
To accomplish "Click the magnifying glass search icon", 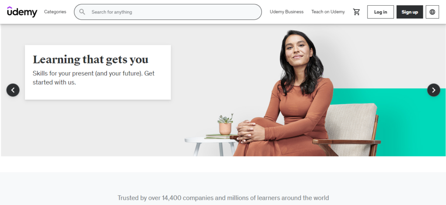I will pyautogui.click(x=82, y=12).
